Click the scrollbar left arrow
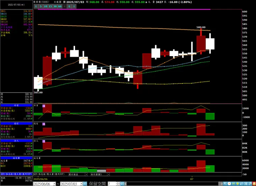 [126, 184]
